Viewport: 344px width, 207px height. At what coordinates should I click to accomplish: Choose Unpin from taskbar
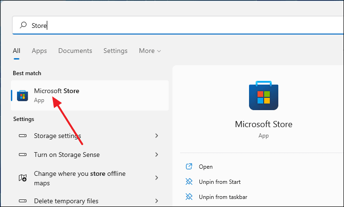coord(223,197)
